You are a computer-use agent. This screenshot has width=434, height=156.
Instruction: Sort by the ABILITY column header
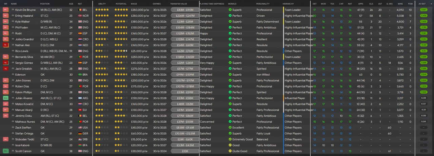(x=102, y=3)
